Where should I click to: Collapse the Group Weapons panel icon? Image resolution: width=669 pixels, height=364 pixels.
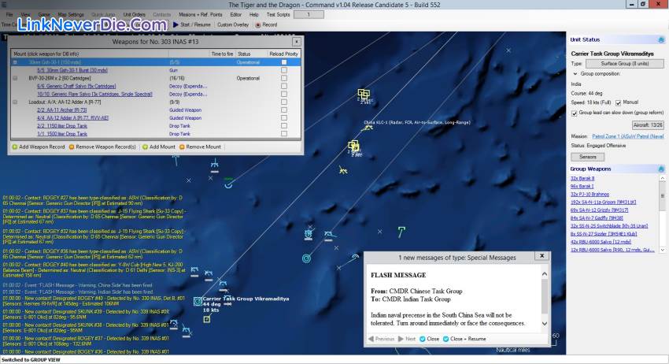[x=661, y=169]
